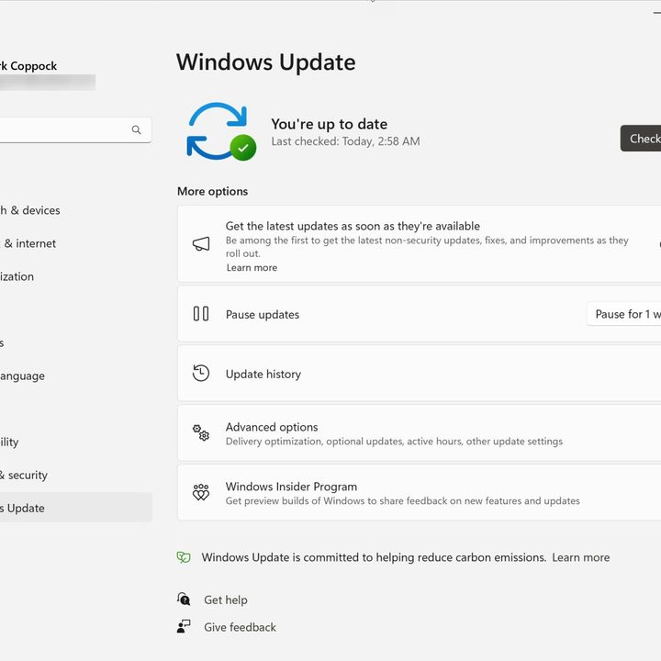Click the megaphone icon for latest updates
Image resolution: width=661 pixels, height=661 pixels.
click(x=201, y=243)
